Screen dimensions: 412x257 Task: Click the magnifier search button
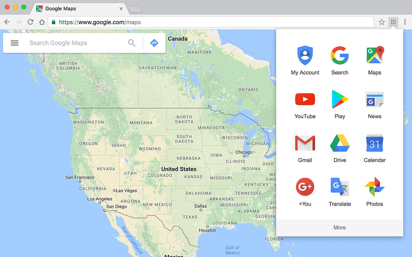coord(132,43)
